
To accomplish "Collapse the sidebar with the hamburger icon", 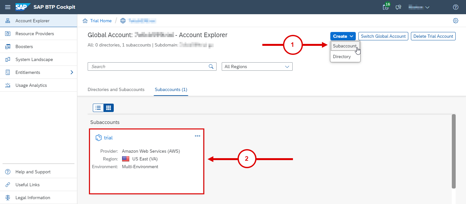I will tap(7, 7).
